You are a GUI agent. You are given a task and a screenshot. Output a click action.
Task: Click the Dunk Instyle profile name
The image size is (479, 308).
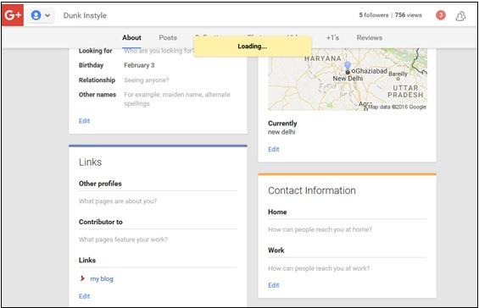point(85,15)
